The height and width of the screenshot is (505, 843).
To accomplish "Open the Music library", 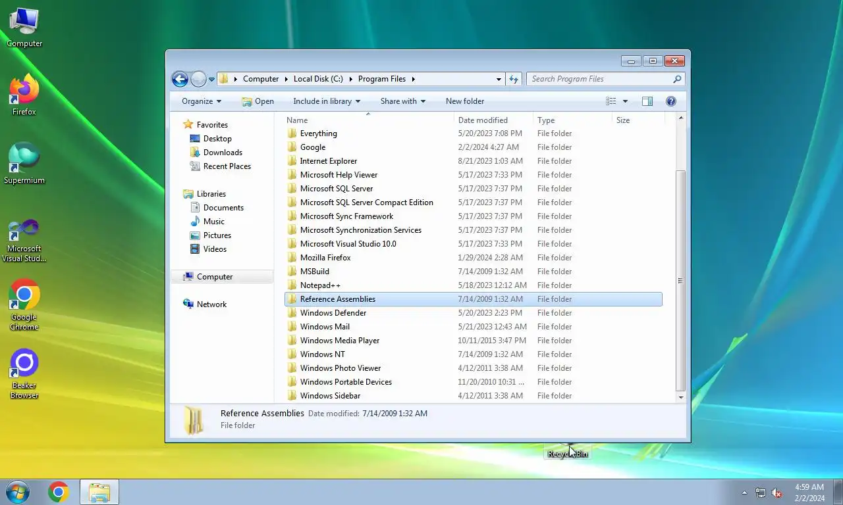I will (213, 222).
